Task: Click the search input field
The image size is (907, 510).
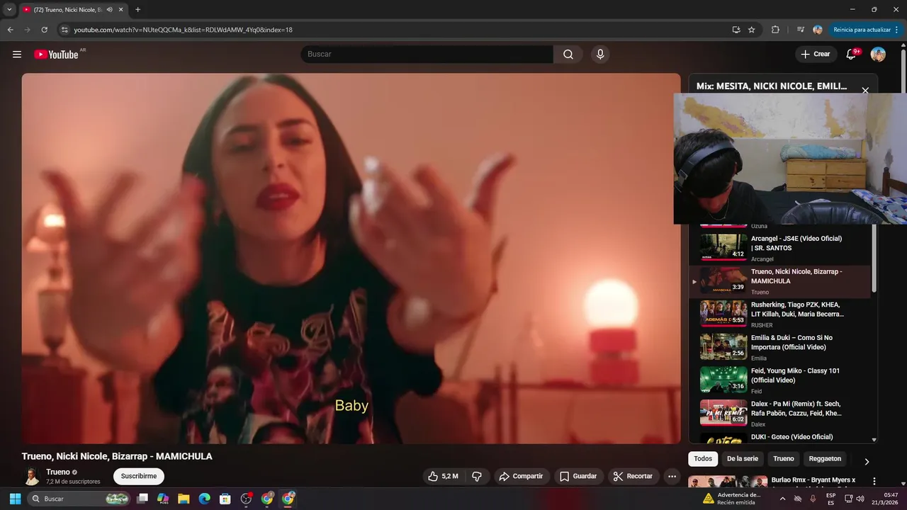Action: click(x=427, y=55)
